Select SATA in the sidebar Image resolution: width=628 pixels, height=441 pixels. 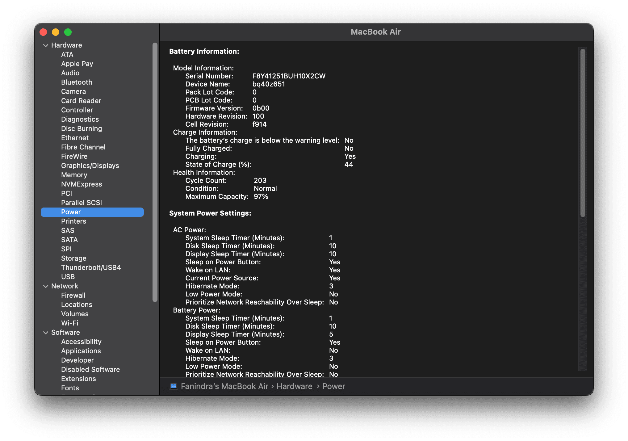pos(69,240)
